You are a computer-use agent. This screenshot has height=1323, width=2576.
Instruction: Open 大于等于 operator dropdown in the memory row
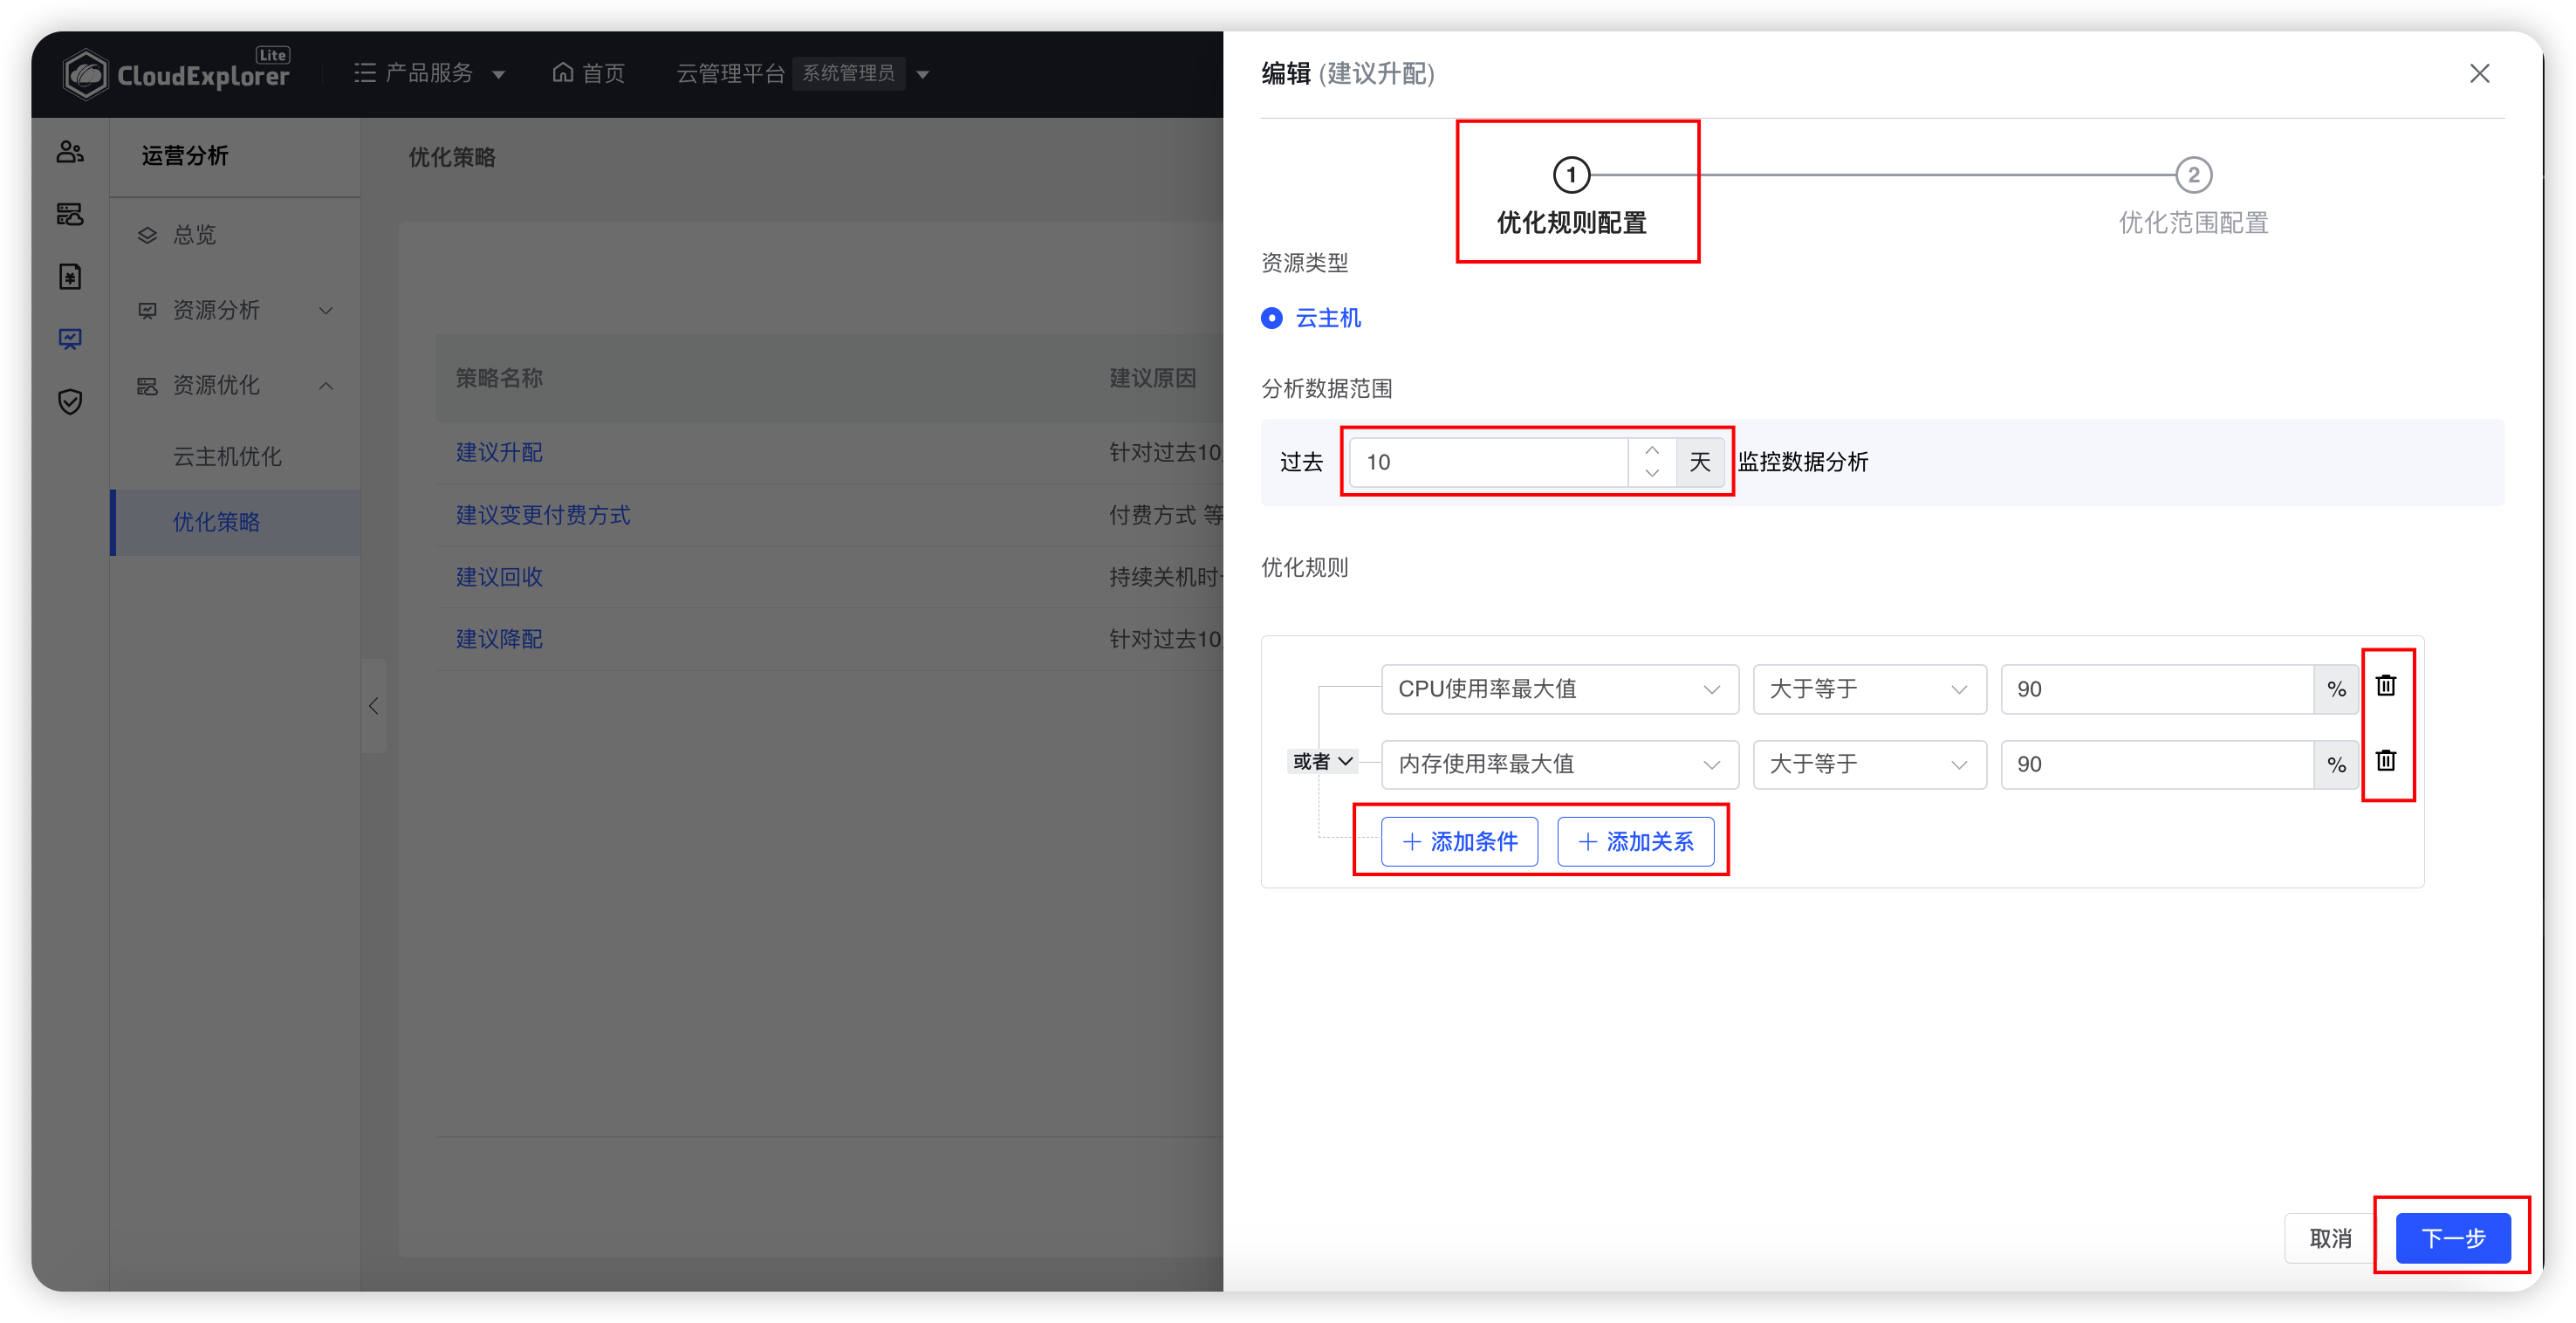point(1869,764)
